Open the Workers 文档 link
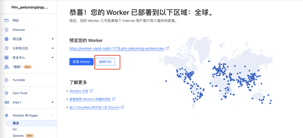The width and height of the screenshot is (303, 138). (79, 91)
